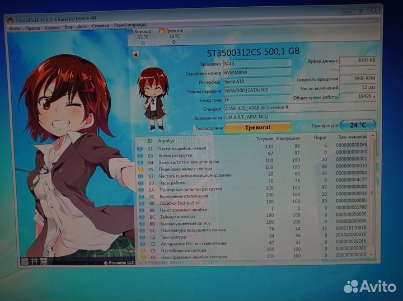Click the Интерфейс field with Serial ATA

tap(257, 82)
